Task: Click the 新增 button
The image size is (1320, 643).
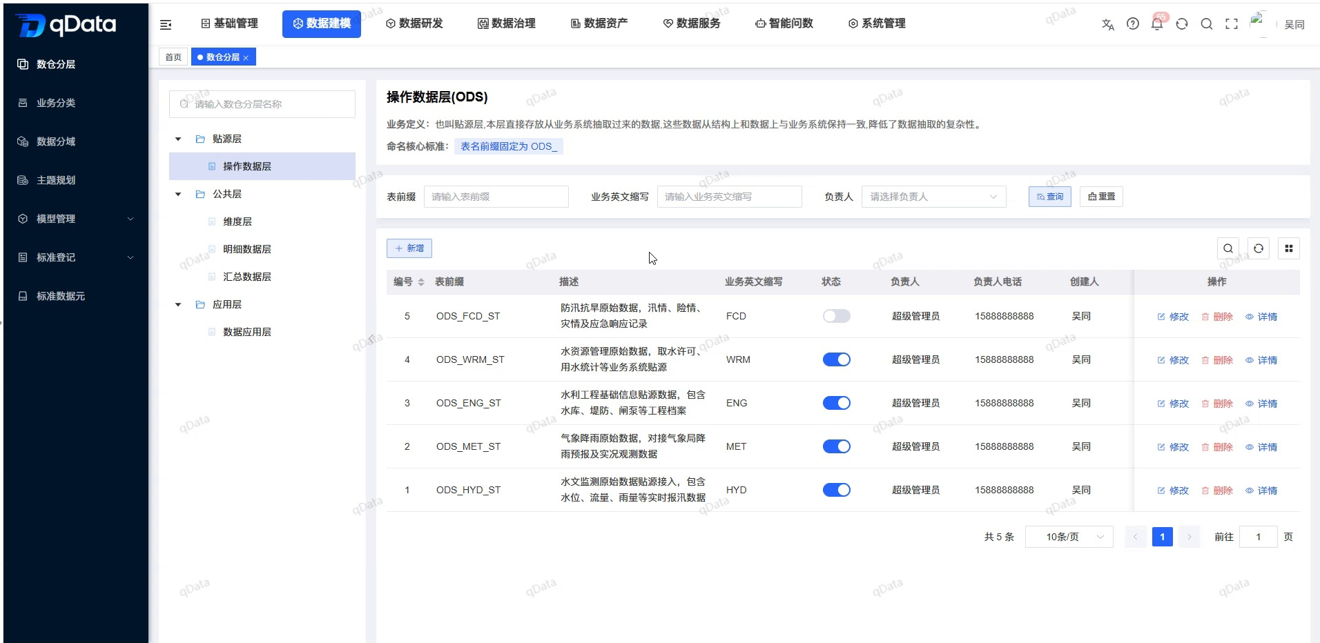Action: pos(409,248)
